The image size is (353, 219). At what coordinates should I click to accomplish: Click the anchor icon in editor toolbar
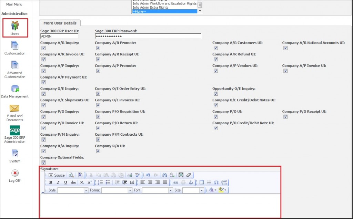[190, 182]
